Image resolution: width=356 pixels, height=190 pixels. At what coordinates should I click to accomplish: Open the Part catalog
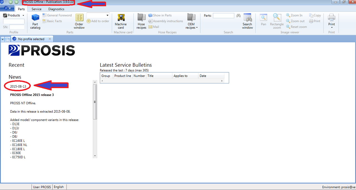click(35, 21)
